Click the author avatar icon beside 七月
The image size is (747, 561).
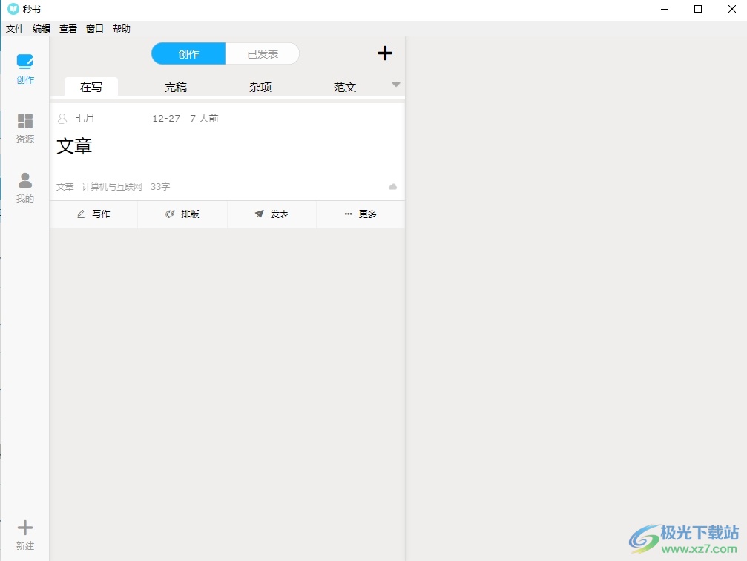pos(62,118)
